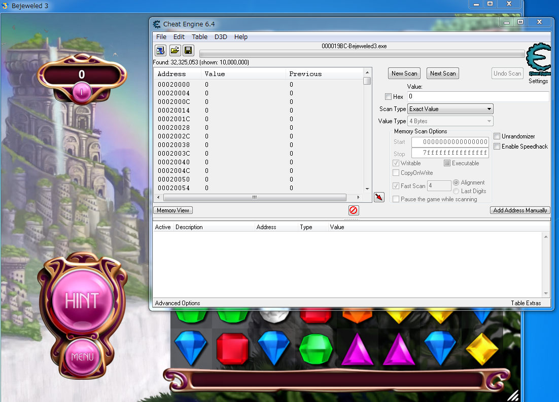Click the Previous column header
This screenshot has width=559, height=402.
[x=325, y=74]
